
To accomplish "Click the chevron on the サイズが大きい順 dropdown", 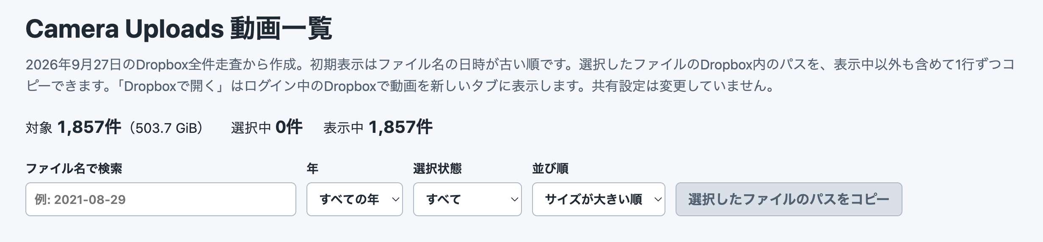I will [x=658, y=199].
